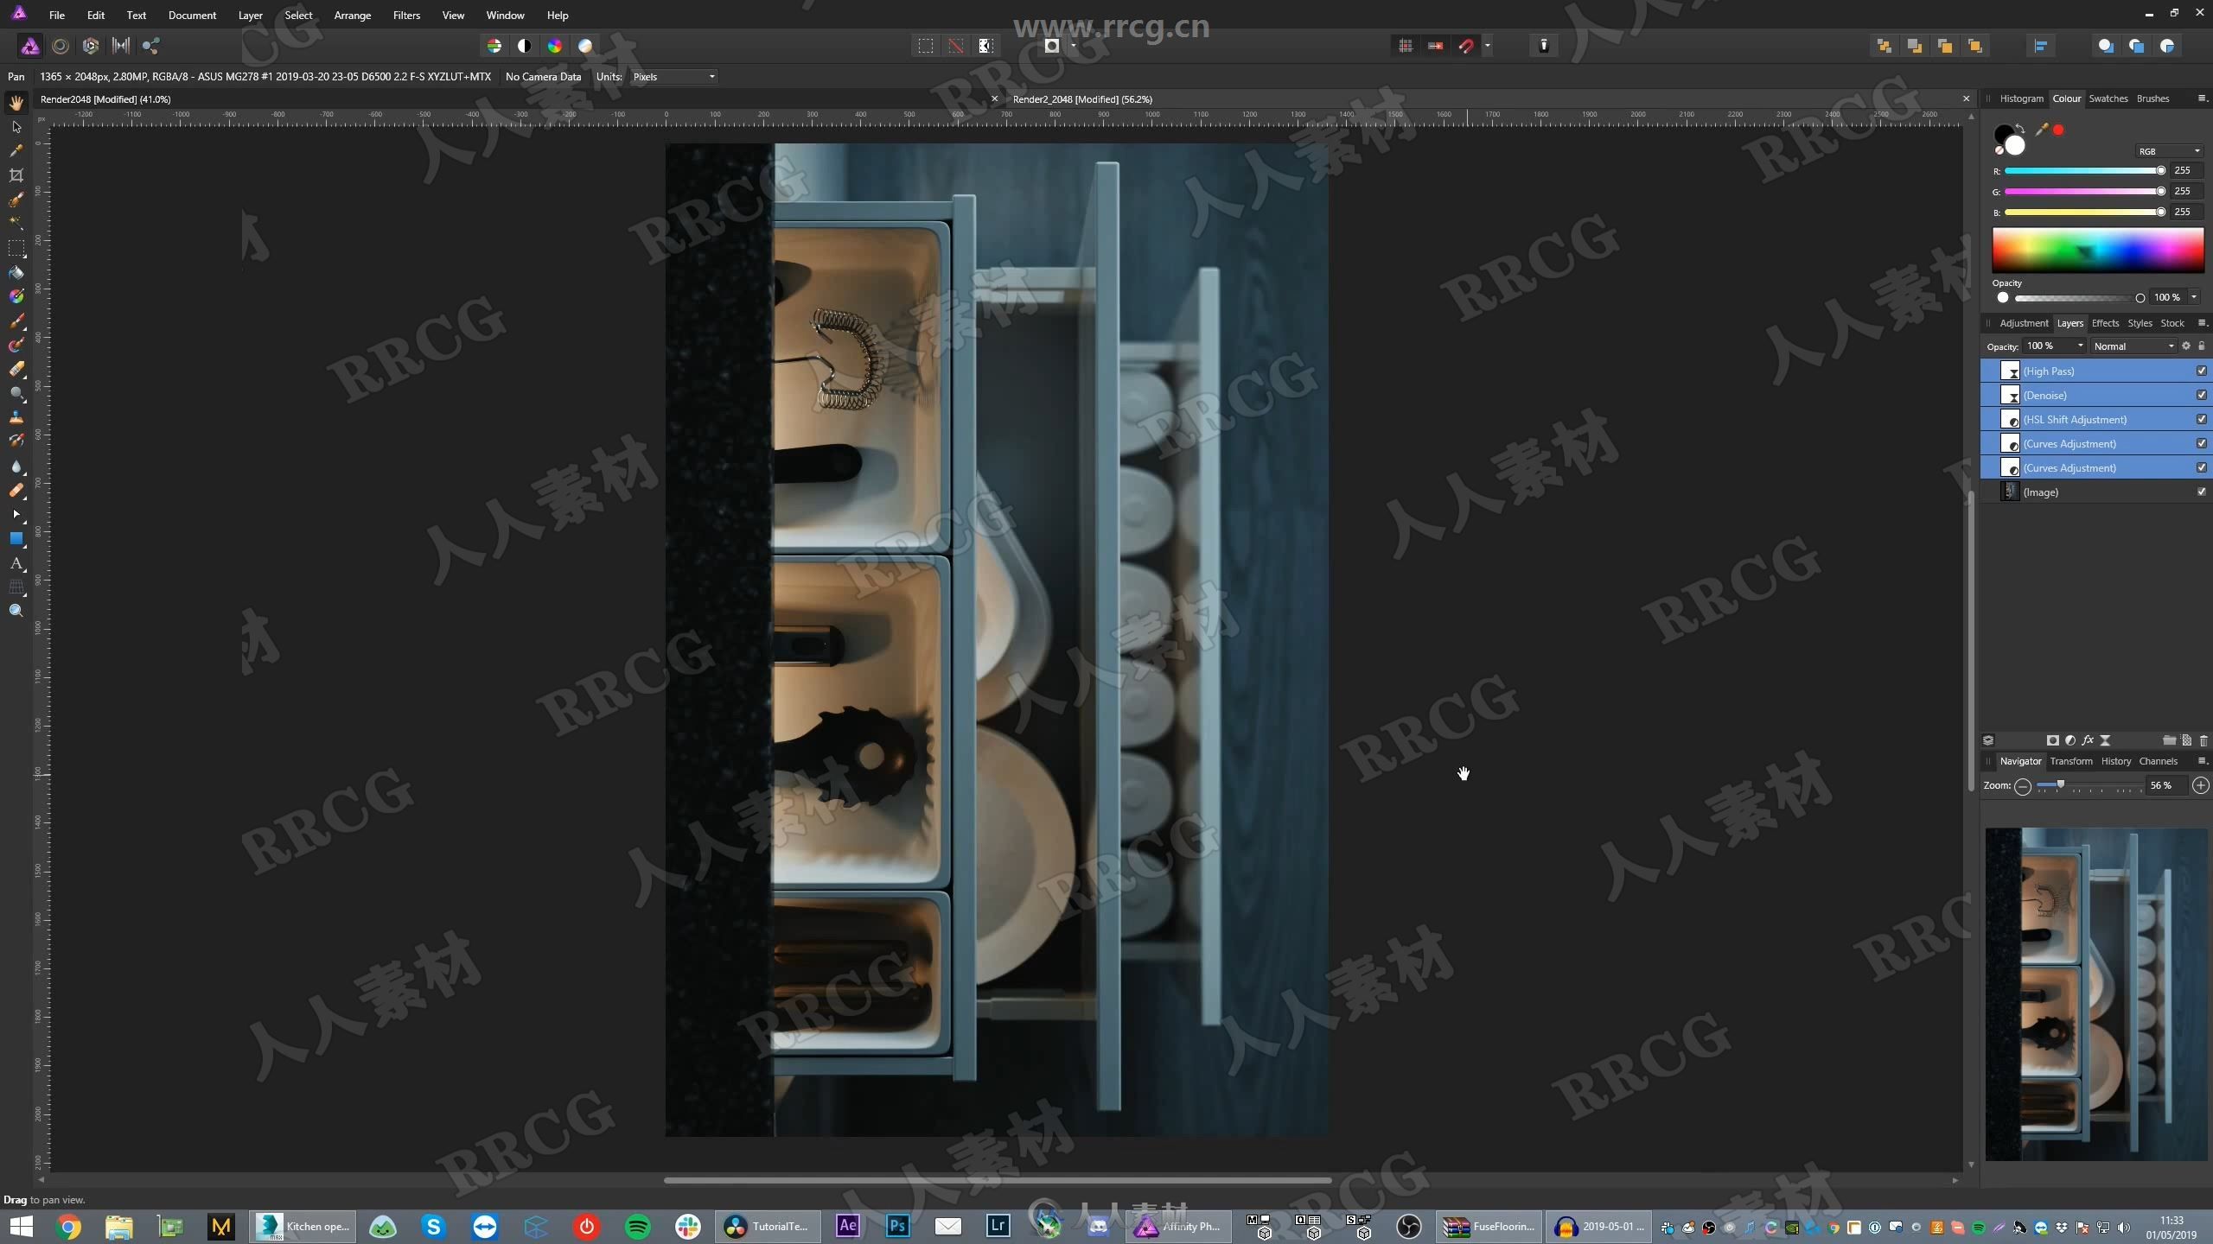
Task: Apply Auto White Balance from the toolbar
Action: (585, 46)
